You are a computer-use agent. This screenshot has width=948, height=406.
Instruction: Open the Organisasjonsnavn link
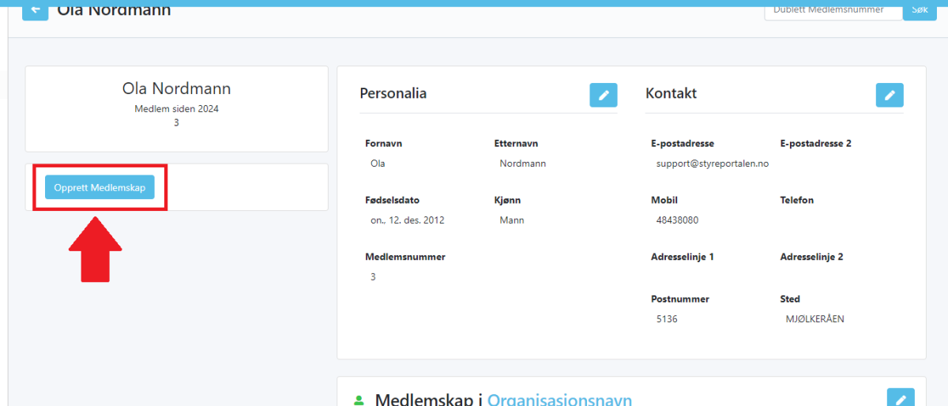(559, 400)
